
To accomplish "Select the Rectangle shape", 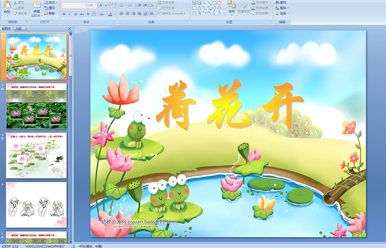I will [x=215, y=3].
